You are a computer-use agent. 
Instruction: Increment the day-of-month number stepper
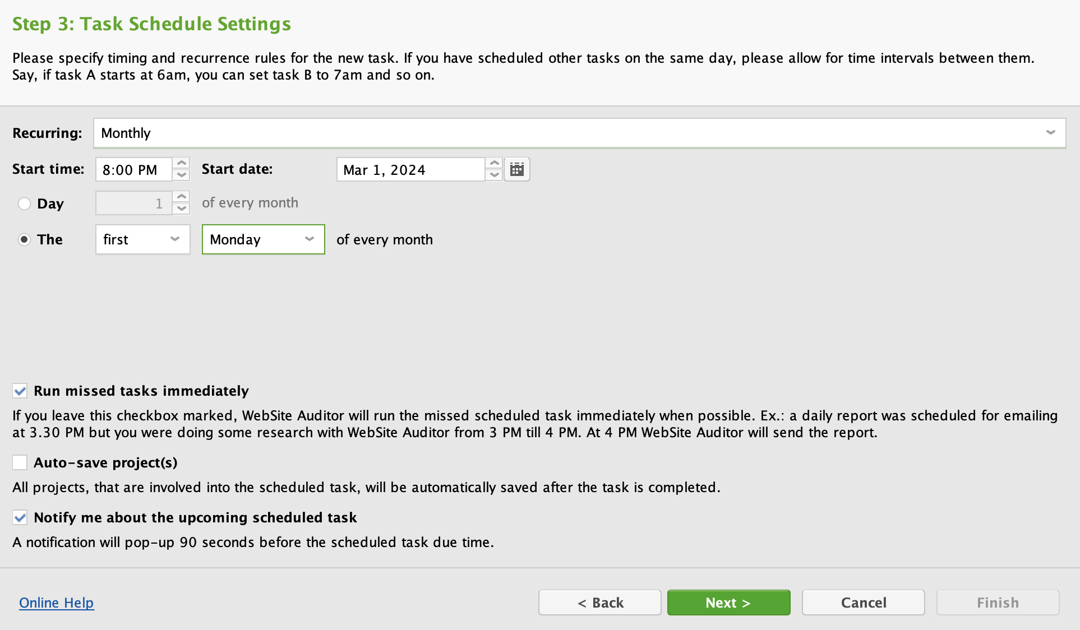[x=181, y=197]
